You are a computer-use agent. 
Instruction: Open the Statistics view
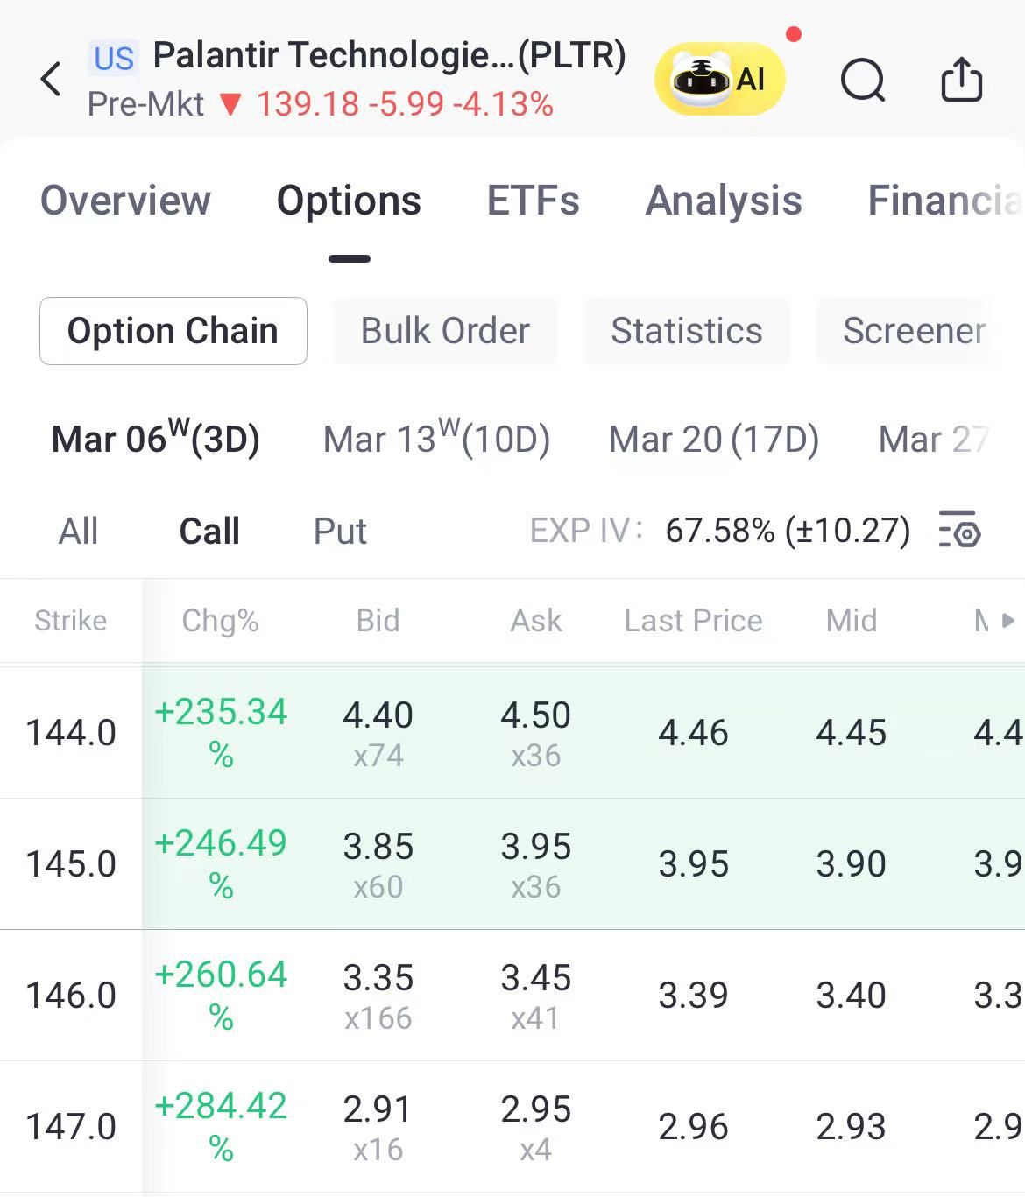point(687,331)
